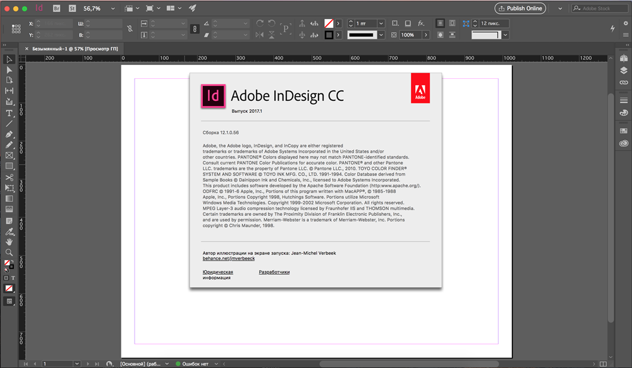
Task: Click flip vertical icon
Action: coord(272,35)
